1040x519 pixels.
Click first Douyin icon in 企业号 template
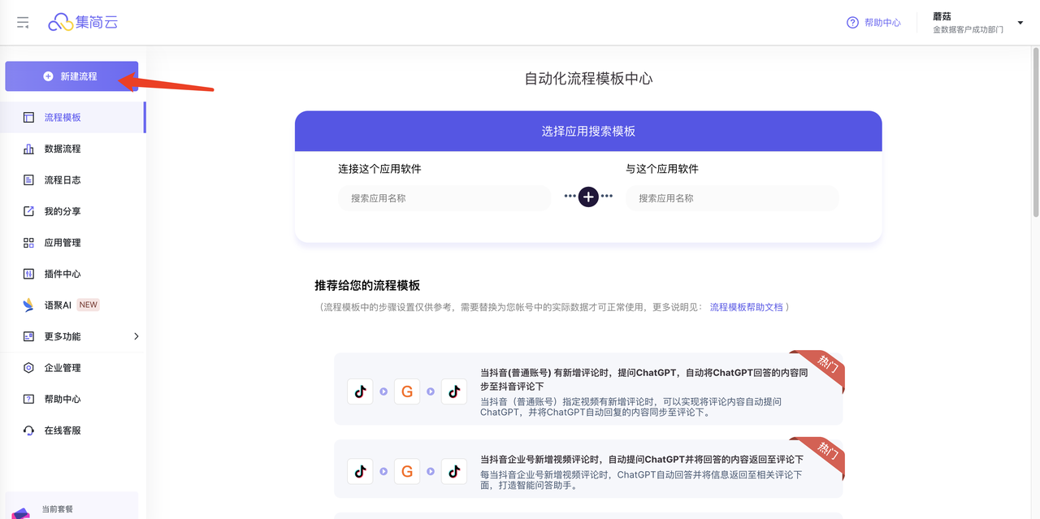(360, 471)
